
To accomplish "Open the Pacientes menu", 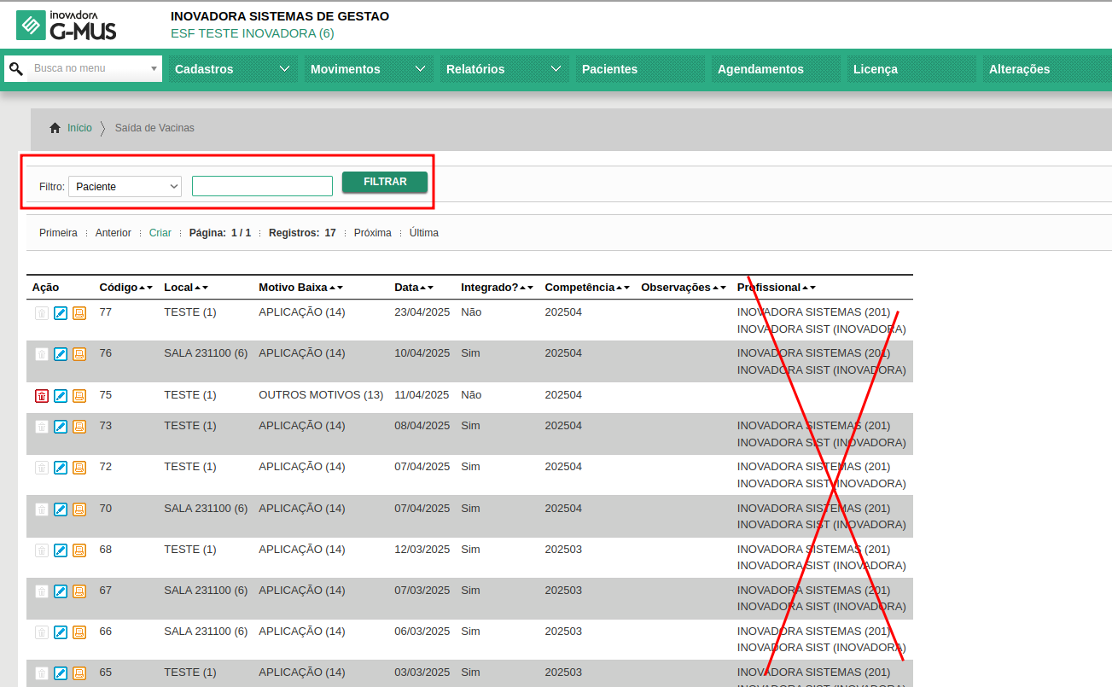I will point(640,69).
